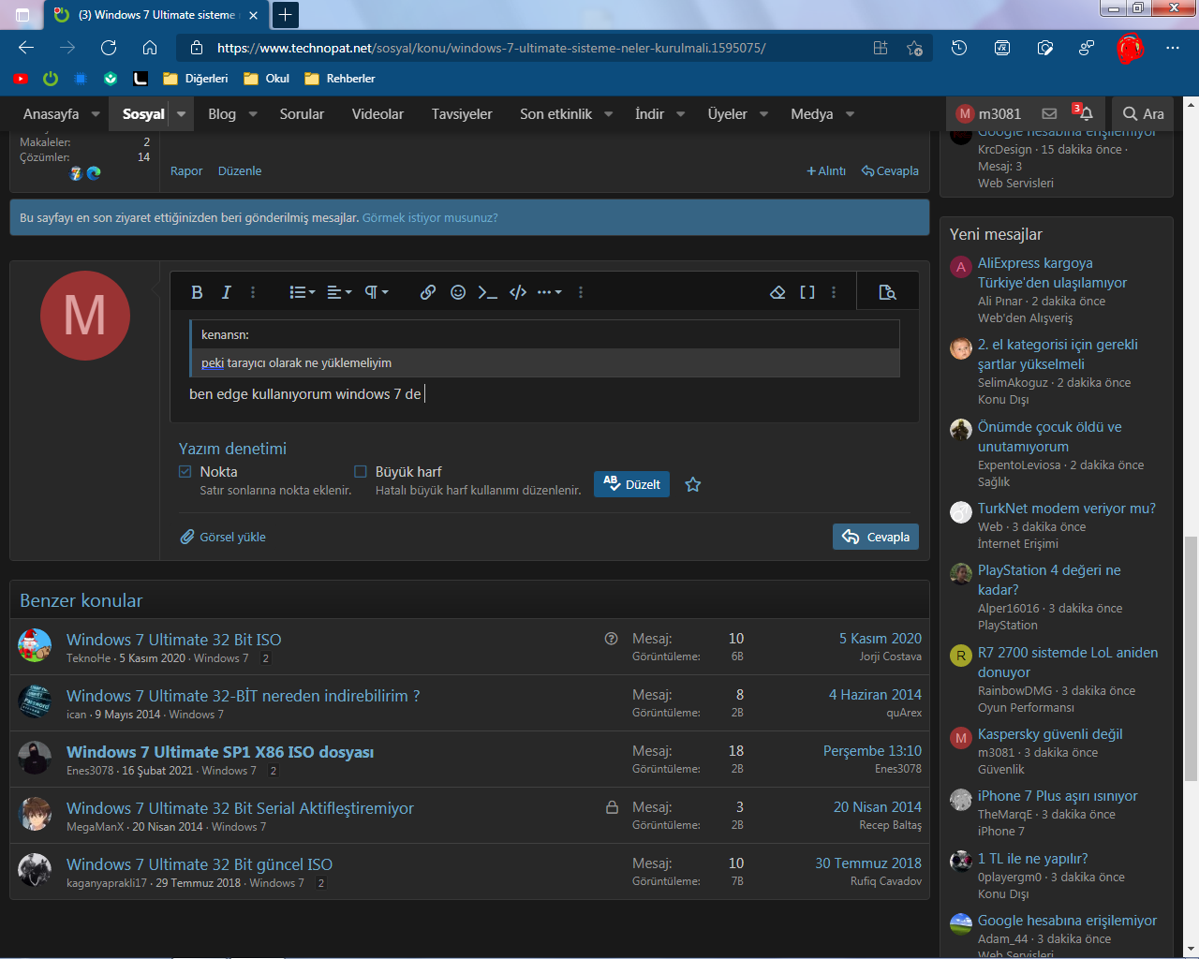Open the Ara search button
The image size is (1199, 959).
click(1144, 114)
